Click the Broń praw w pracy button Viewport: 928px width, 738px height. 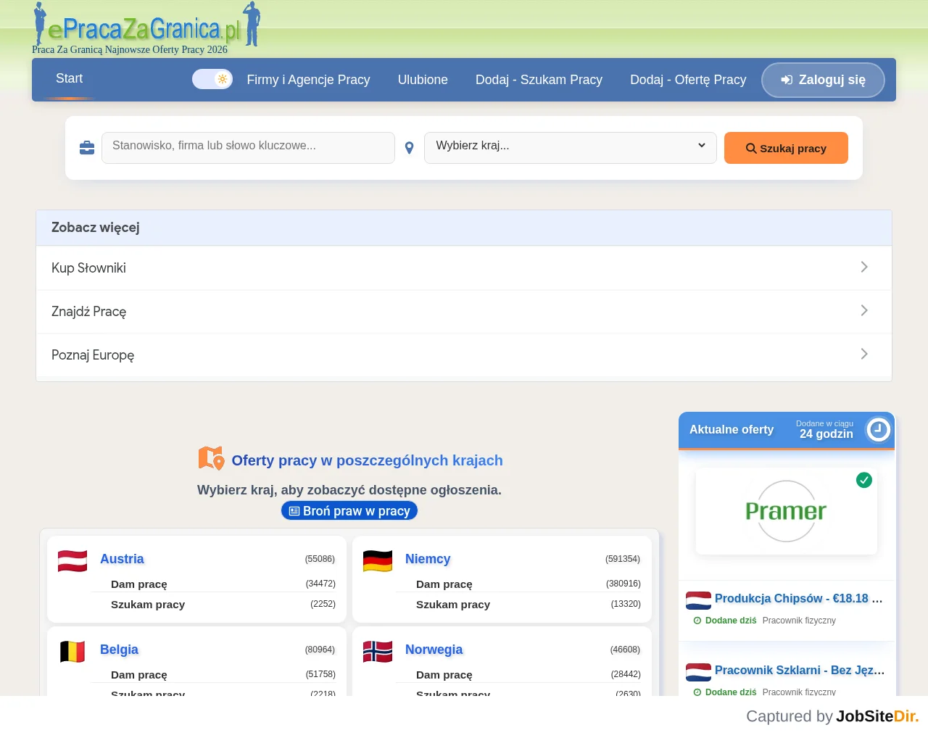click(x=349, y=511)
